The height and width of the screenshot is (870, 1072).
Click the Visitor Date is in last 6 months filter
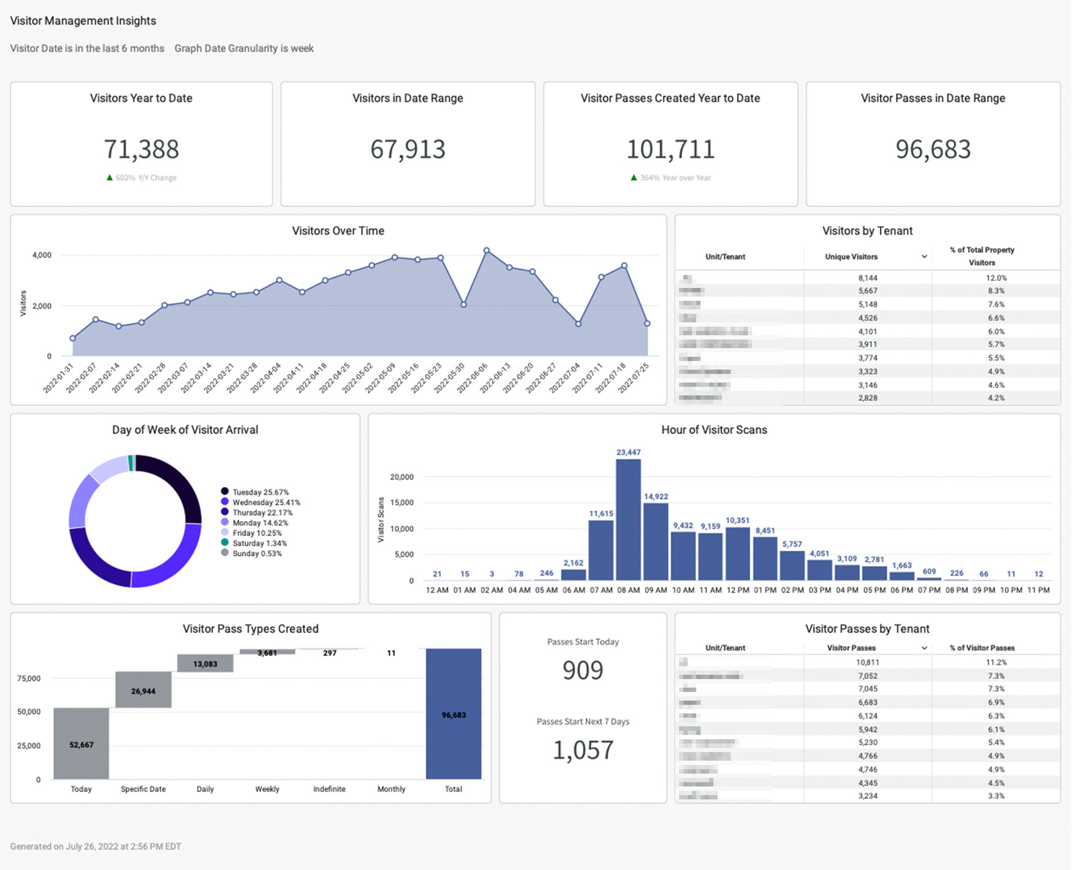tap(87, 49)
